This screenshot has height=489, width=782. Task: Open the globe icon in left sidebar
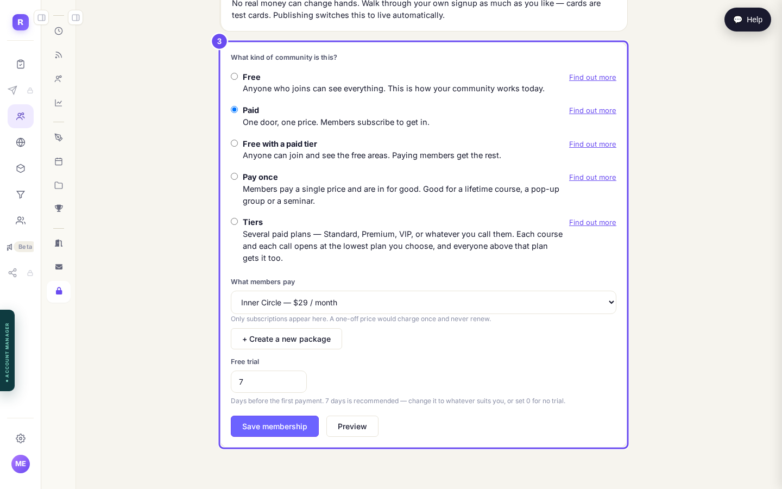[21, 142]
